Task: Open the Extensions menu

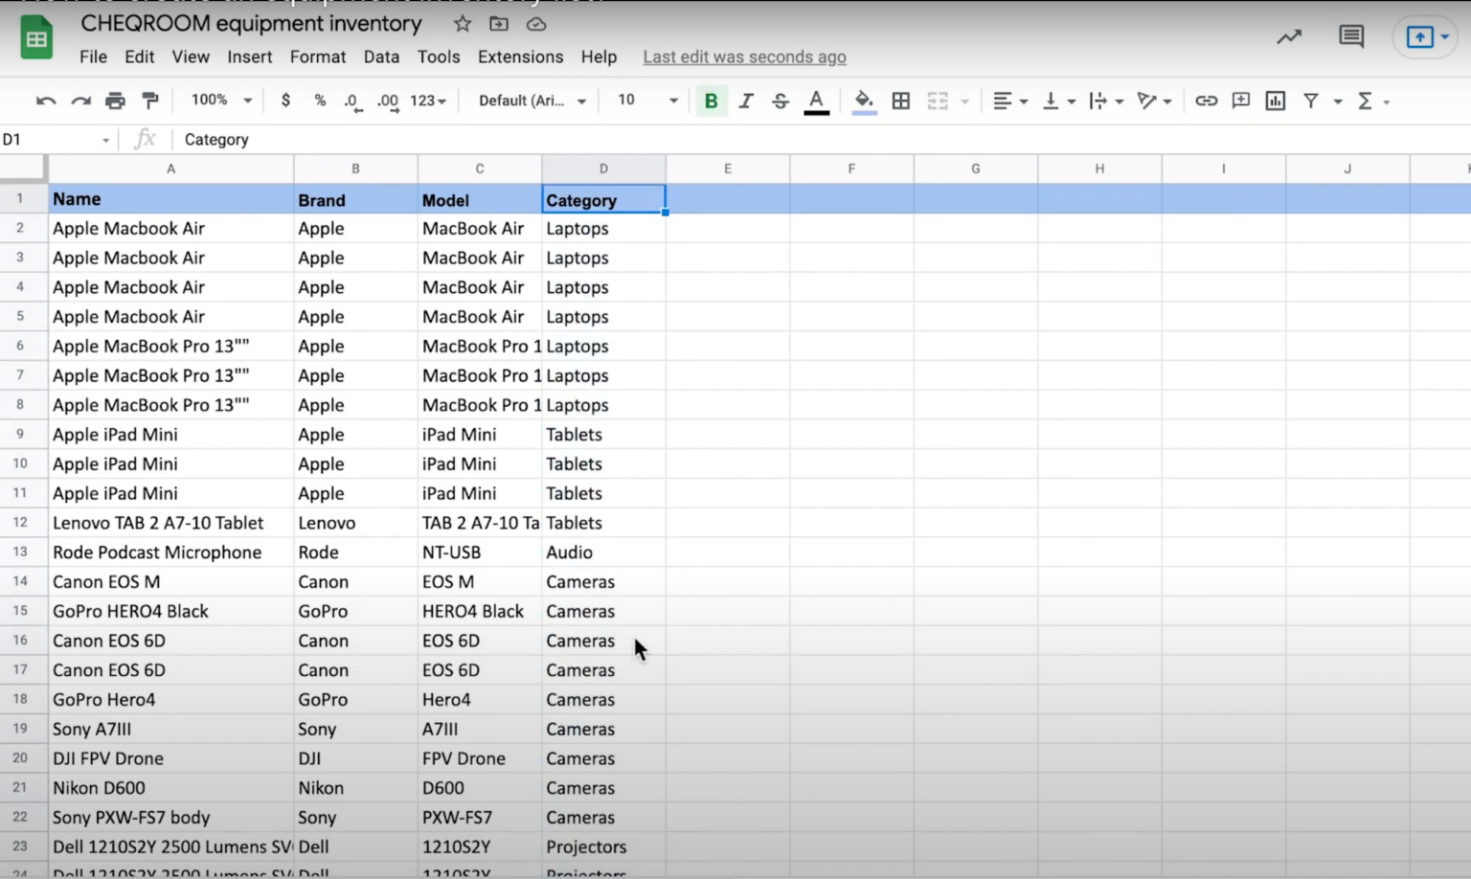Action: (520, 56)
